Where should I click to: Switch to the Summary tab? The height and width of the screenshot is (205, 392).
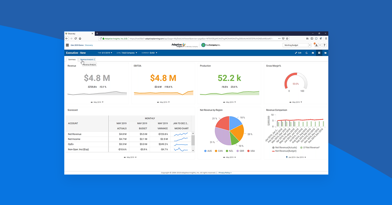[x=72, y=59]
